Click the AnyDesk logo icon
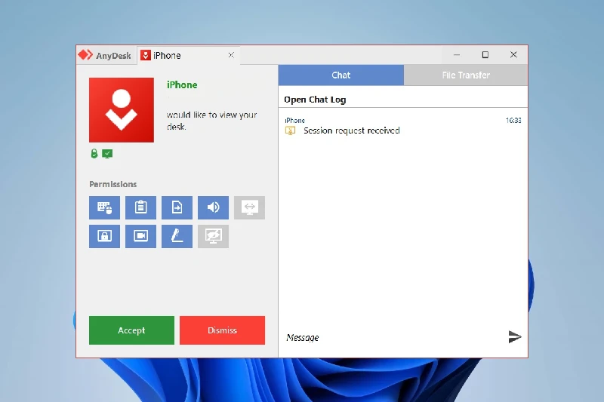Screen dimensions: 604x402 click(85, 55)
